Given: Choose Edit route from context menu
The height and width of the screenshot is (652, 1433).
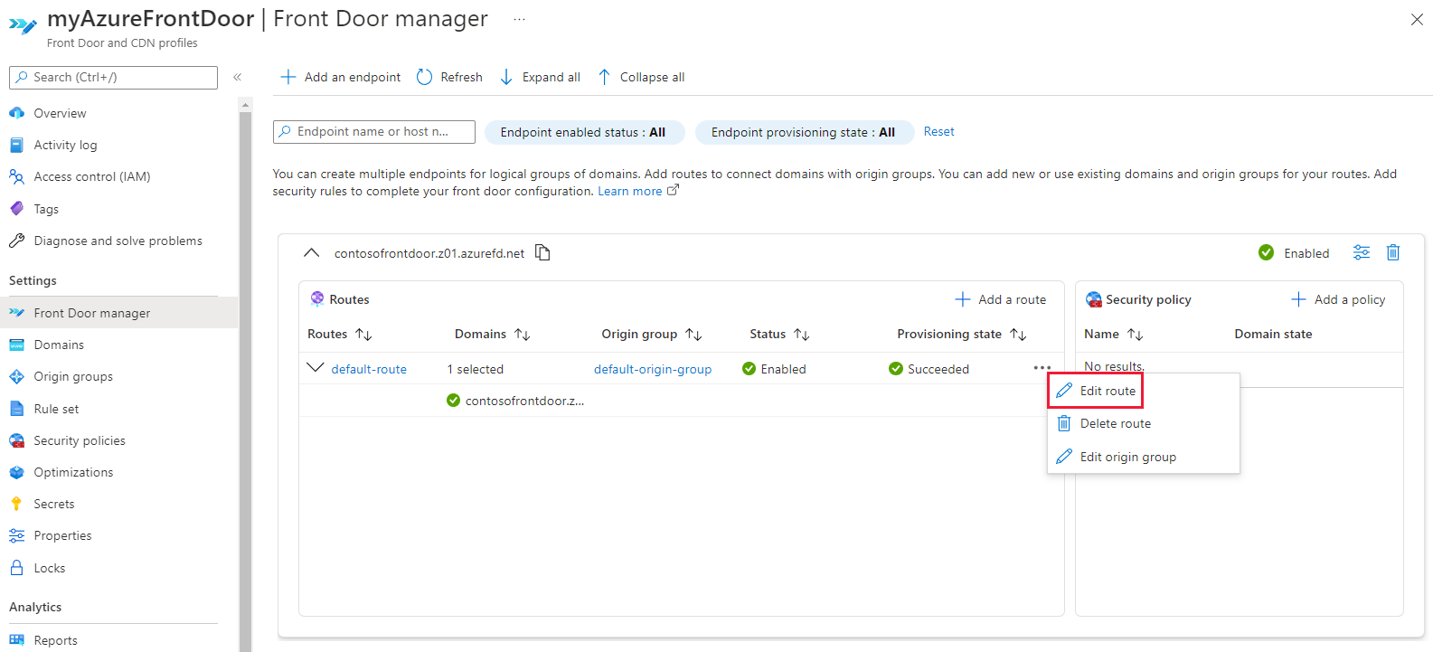Looking at the screenshot, I should click(x=1096, y=391).
